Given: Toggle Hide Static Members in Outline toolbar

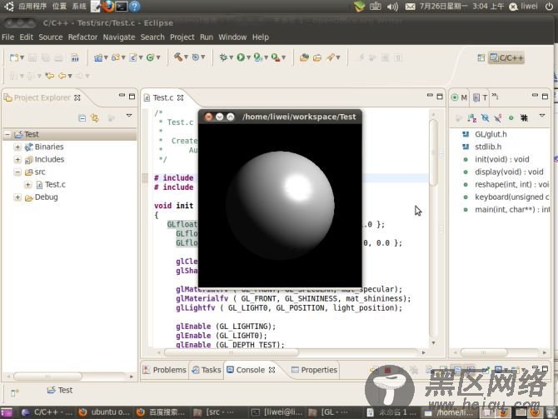Looking at the screenshot, I should click(x=498, y=117).
